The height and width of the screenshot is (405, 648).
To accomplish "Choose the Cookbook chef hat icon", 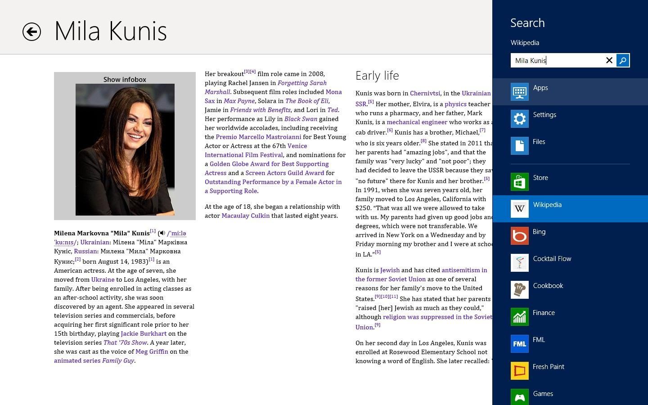I will (519, 290).
